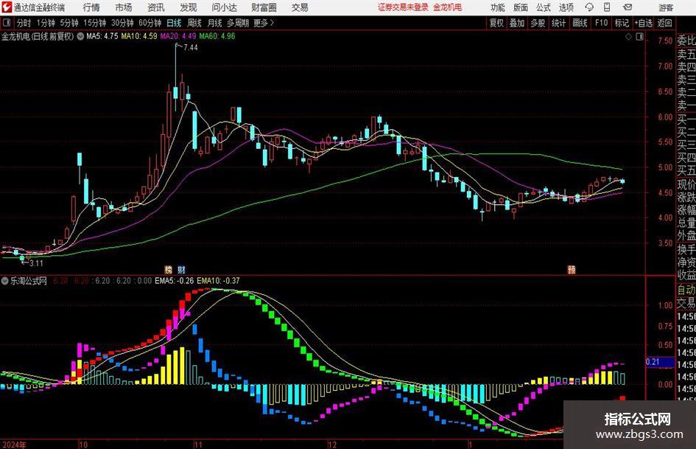Click the 复权 button

point(496,23)
